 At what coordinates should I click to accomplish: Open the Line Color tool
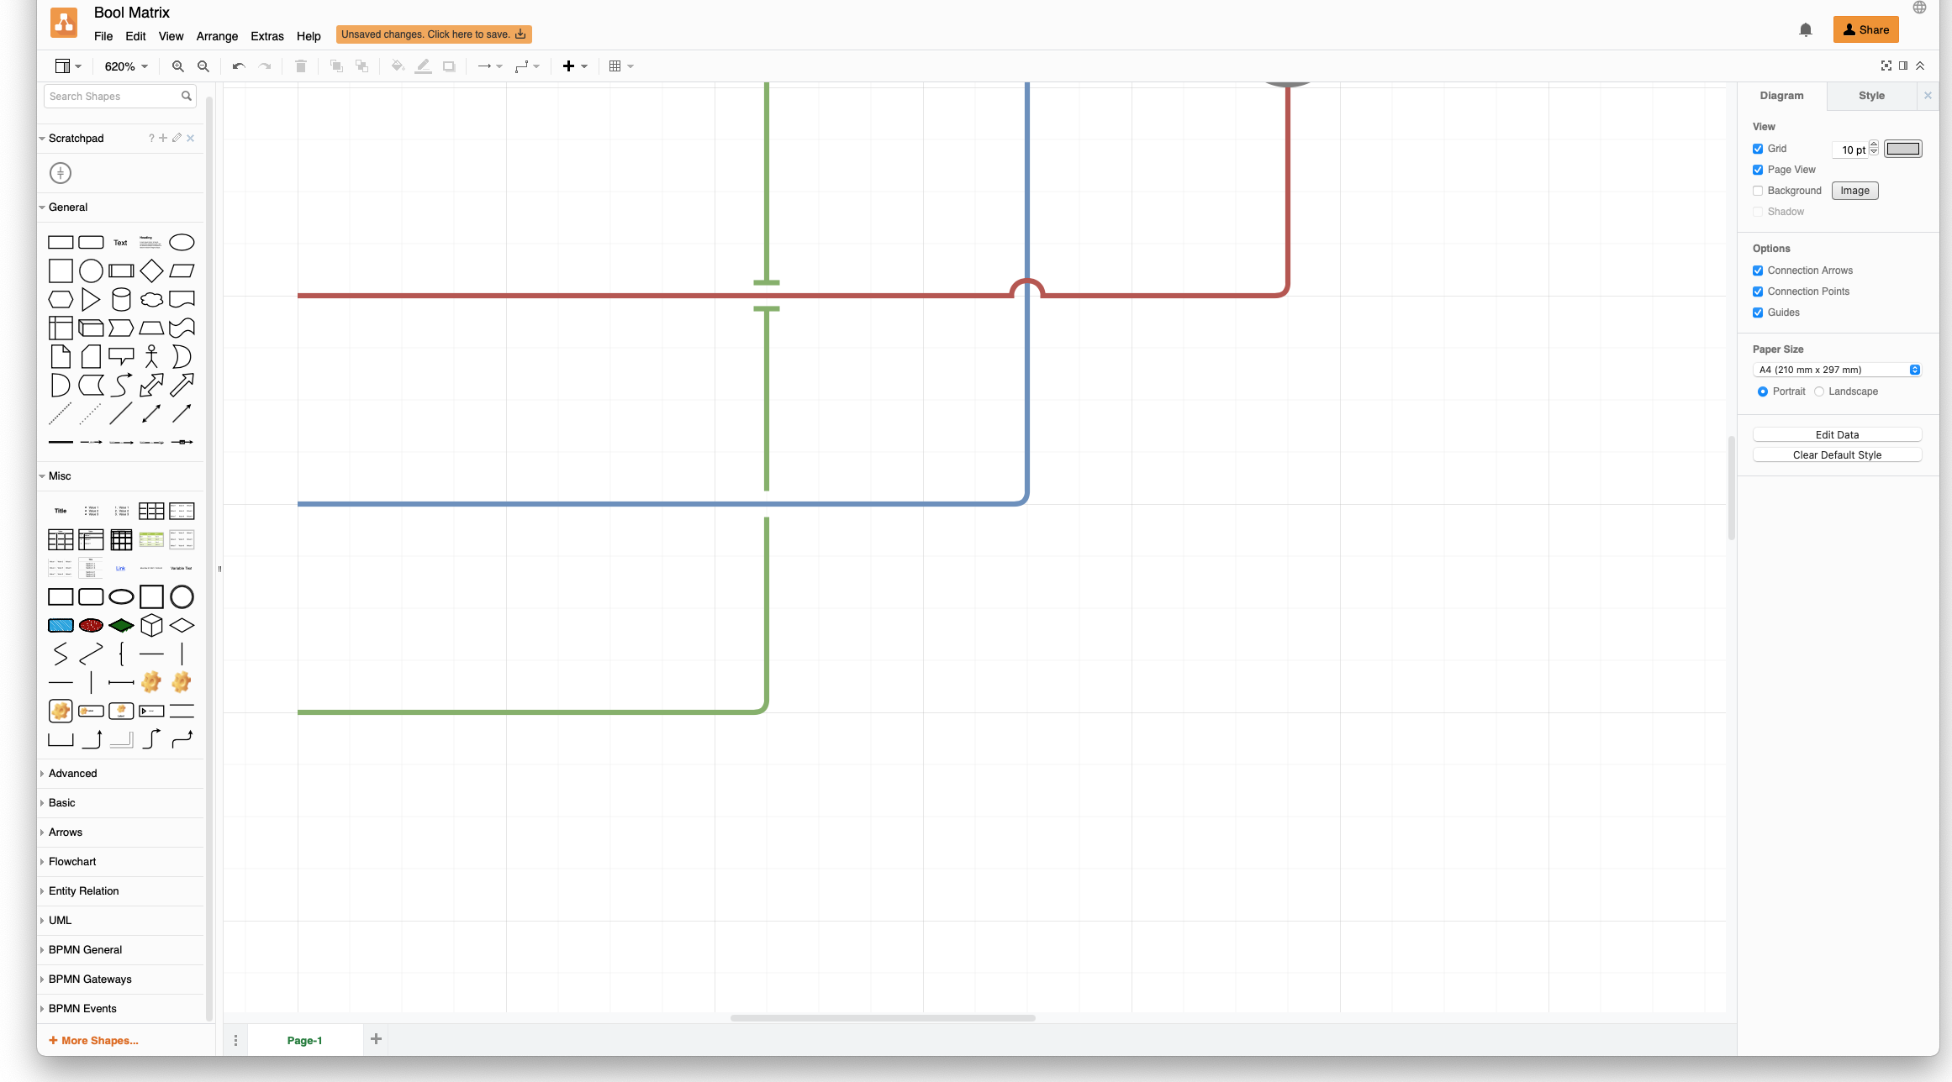(423, 66)
